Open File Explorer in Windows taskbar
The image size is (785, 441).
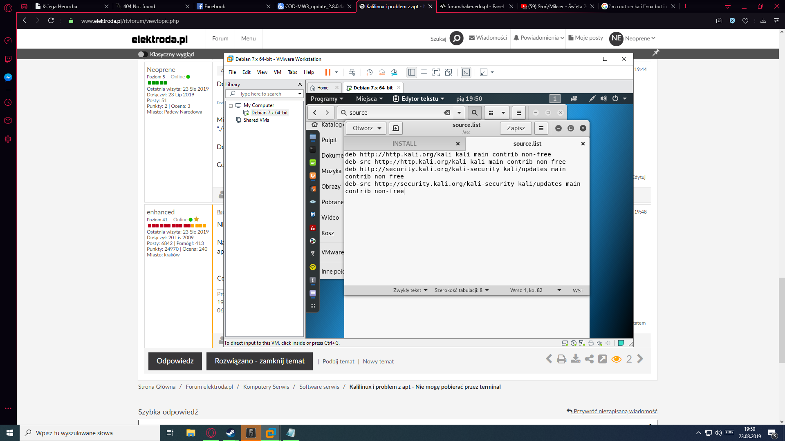pos(191,433)
